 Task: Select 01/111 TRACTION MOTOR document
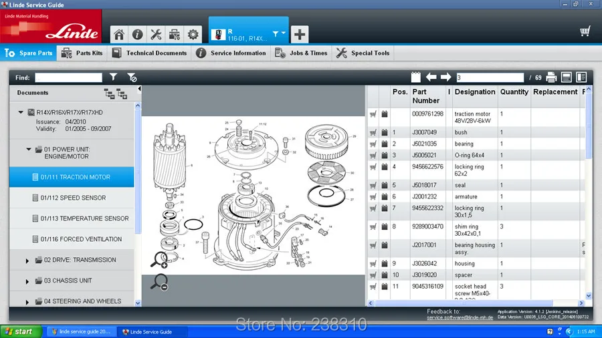click(72, 177)
